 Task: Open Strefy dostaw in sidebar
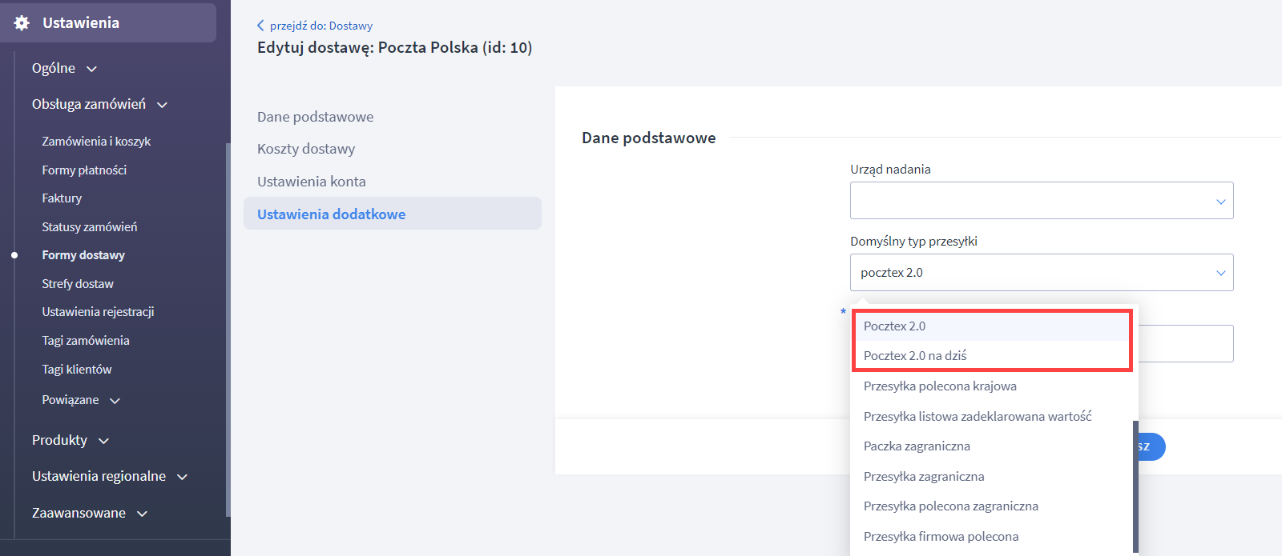[x=78, y=284]
